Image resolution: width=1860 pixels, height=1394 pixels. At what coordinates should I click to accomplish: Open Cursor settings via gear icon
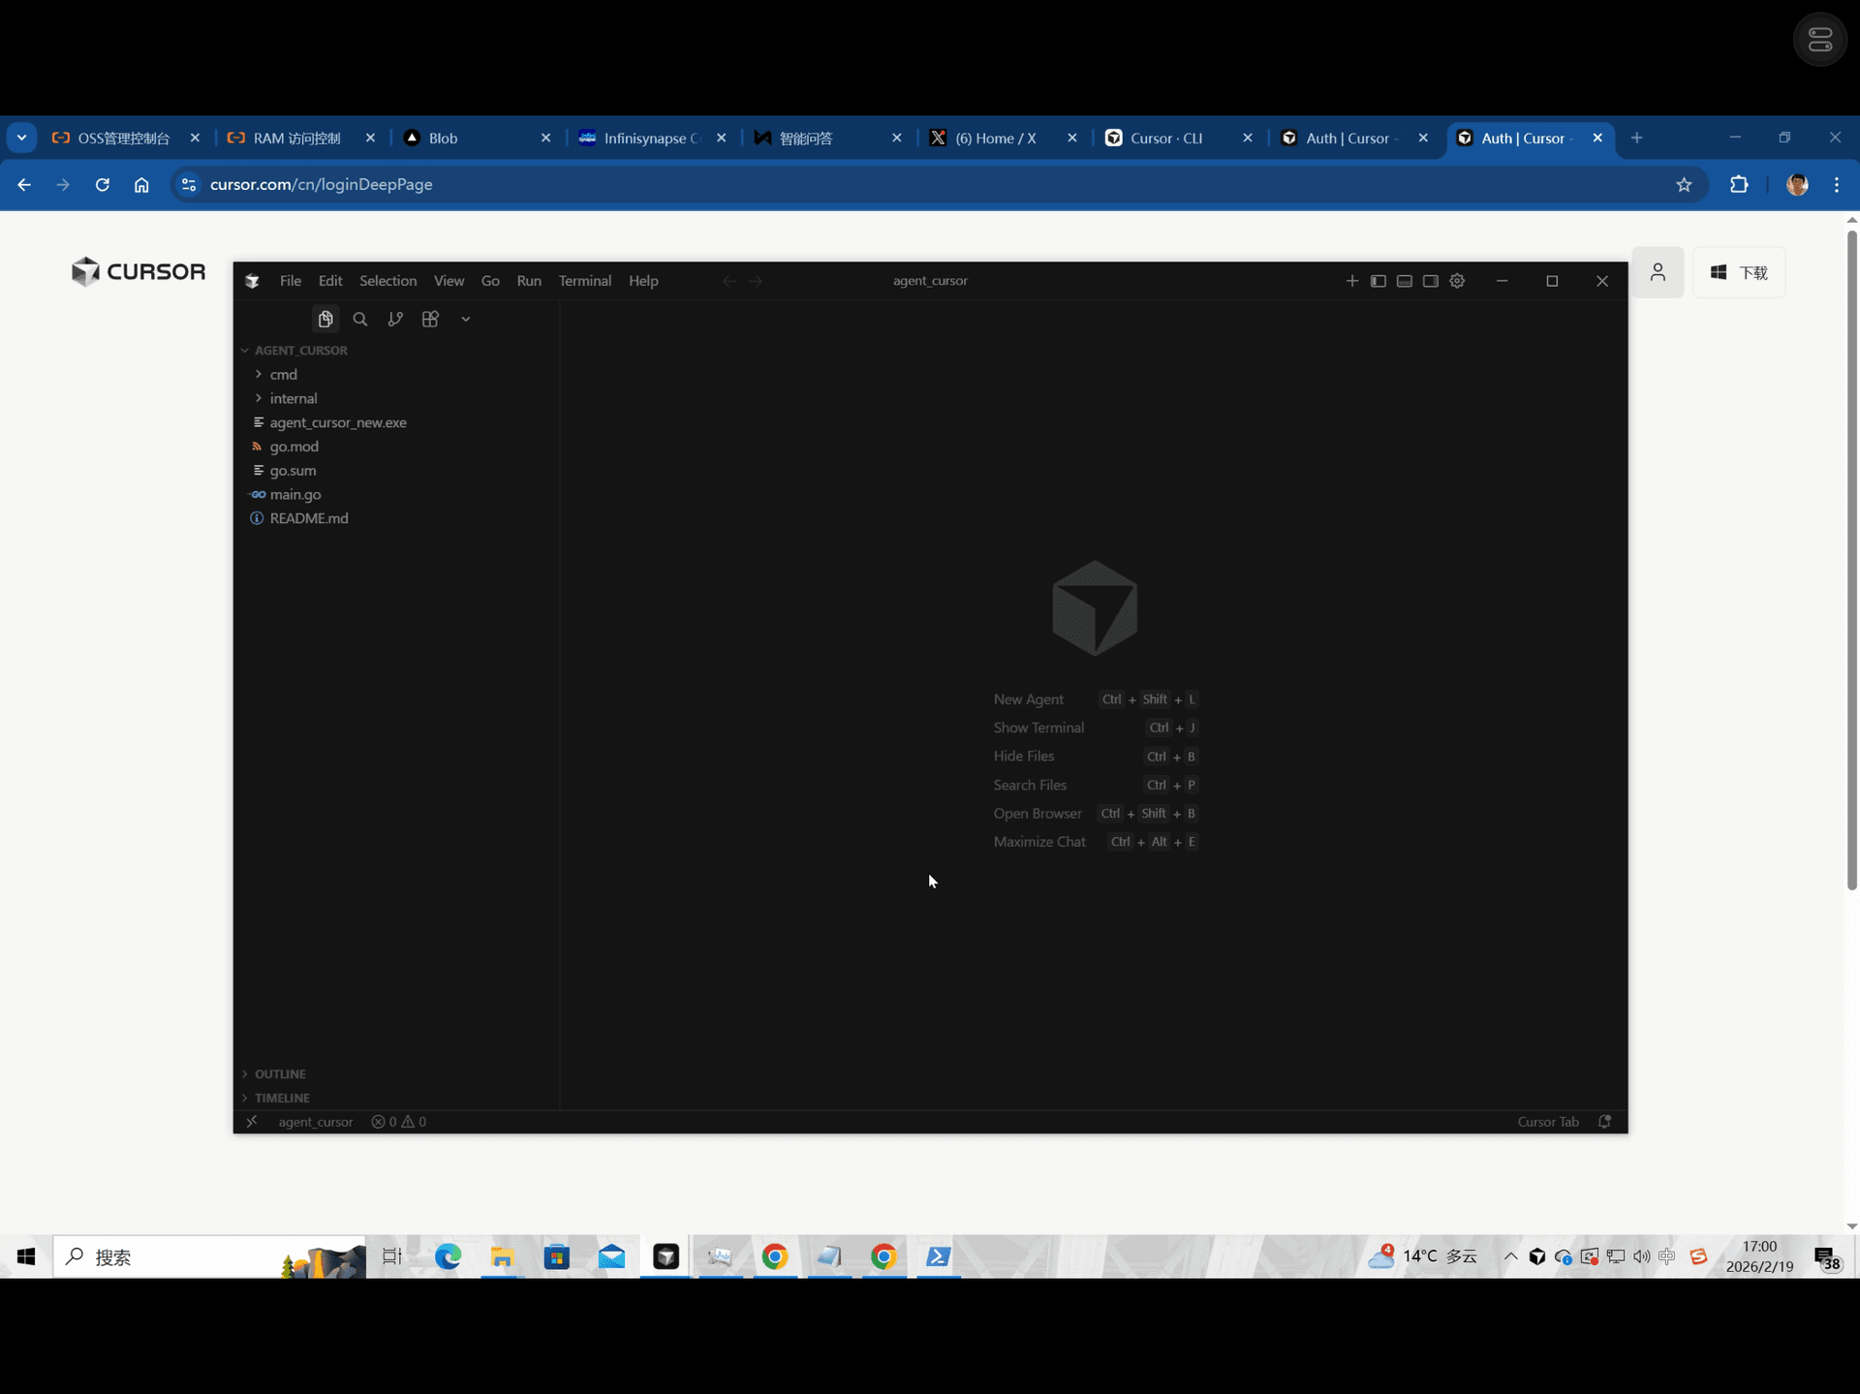(1457, 281)
